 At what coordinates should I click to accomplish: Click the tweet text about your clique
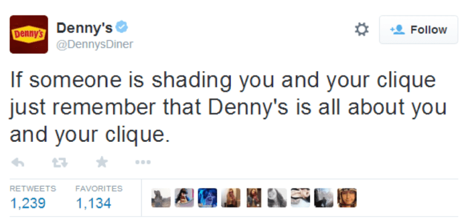tap(228, 107)
